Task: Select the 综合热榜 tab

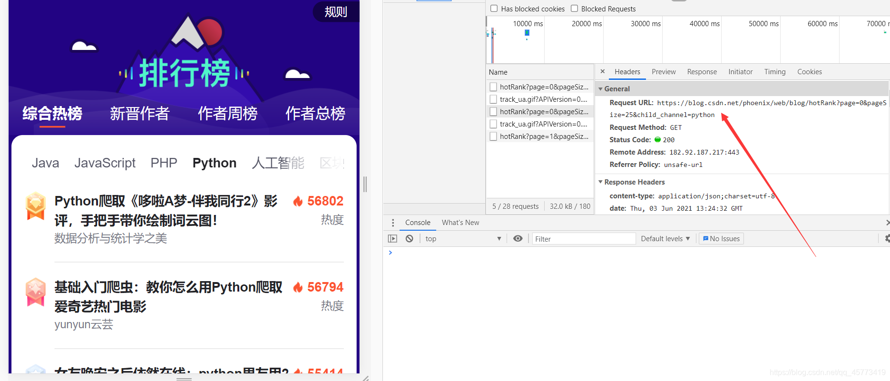Action: click(x=52, y=114)
